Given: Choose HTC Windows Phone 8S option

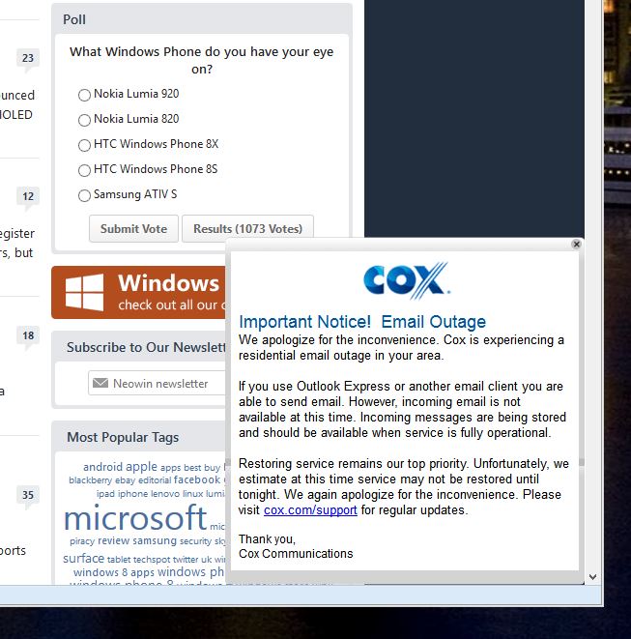Looking at the screenshot, I should (x=84, y=170).
